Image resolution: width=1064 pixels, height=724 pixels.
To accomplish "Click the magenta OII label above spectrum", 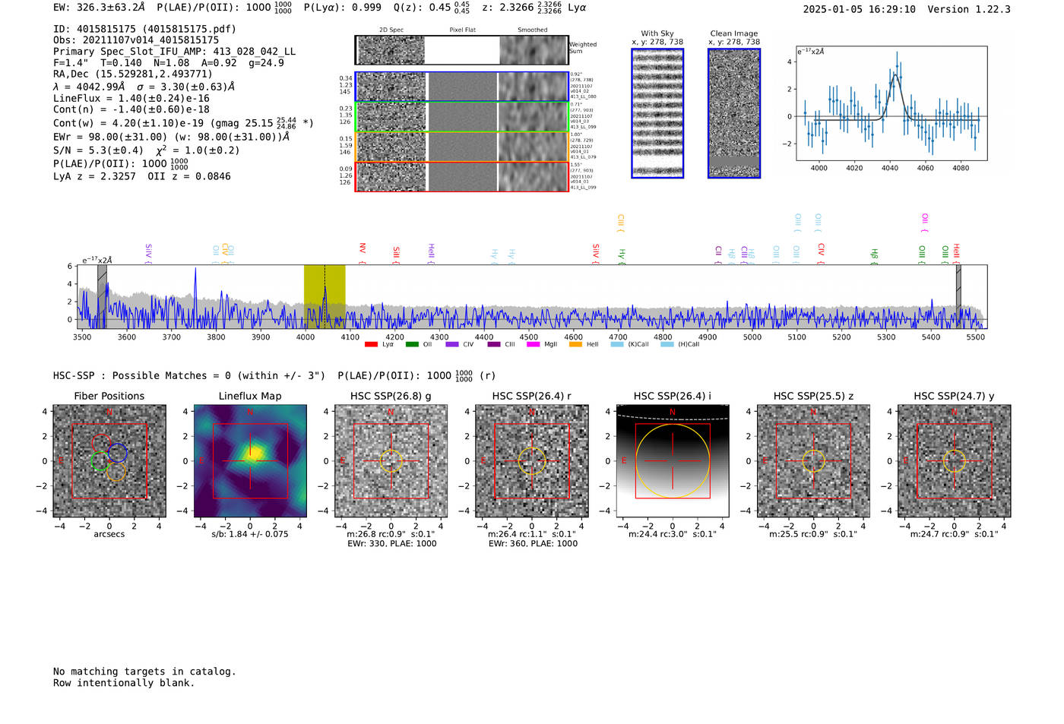I will pos(925,223).
